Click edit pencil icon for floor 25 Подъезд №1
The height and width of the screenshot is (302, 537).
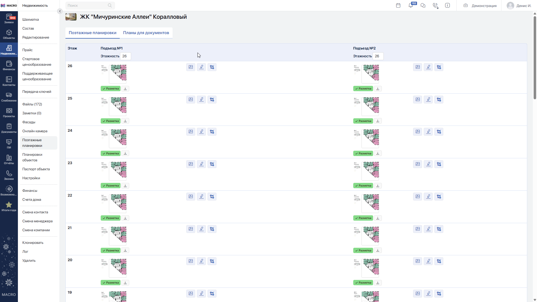[201, 100]
